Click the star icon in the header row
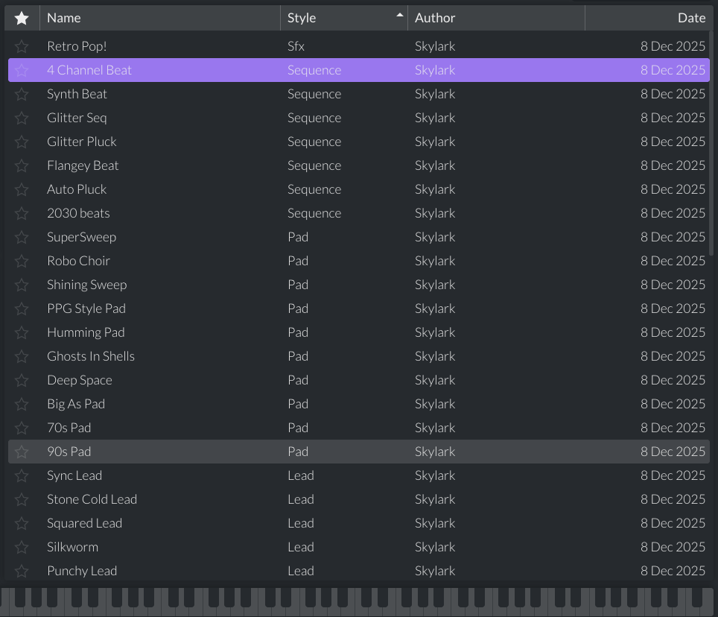 tap(21, 17)
